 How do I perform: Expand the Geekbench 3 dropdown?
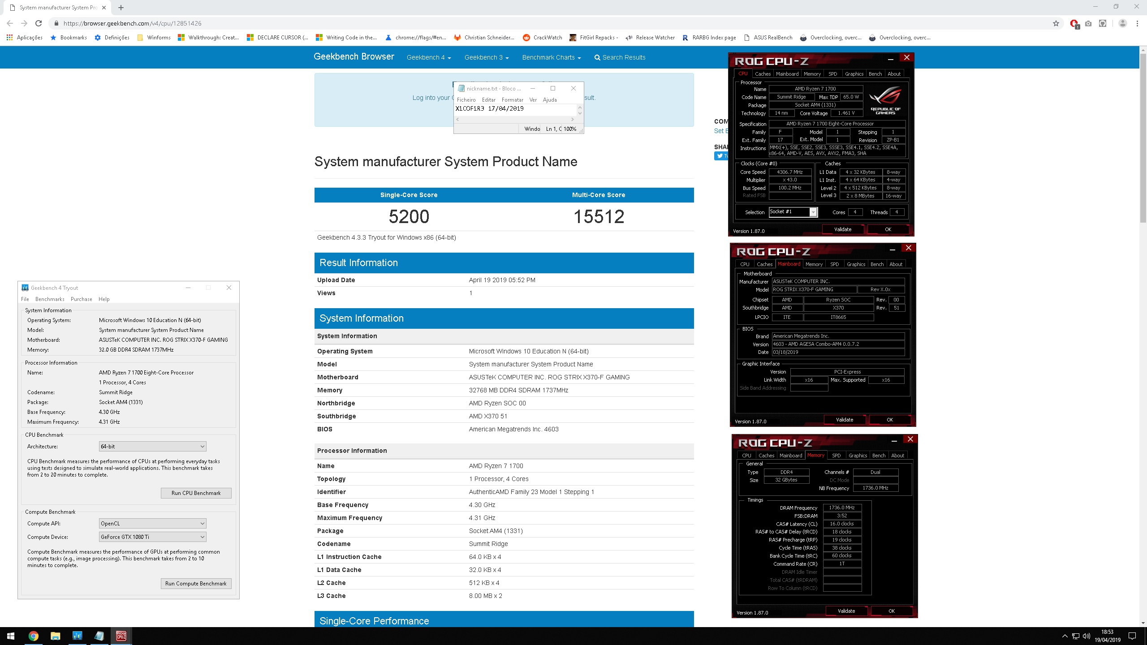pyautogui.click(x=487, y=57)
